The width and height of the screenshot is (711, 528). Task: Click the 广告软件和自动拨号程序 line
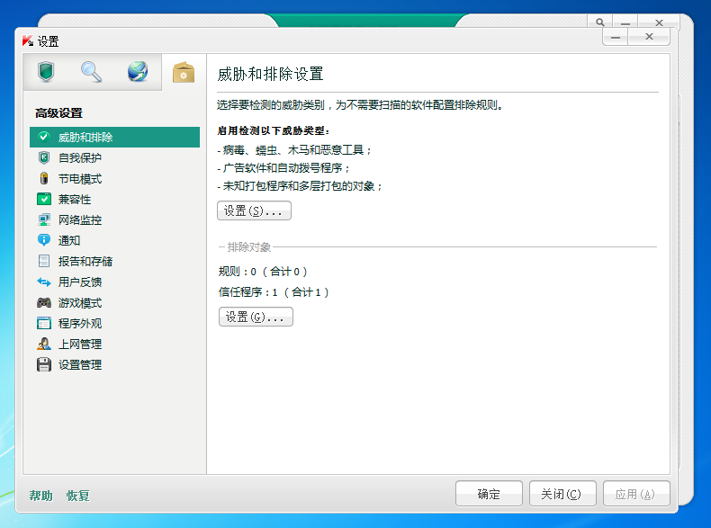(283, 168)
